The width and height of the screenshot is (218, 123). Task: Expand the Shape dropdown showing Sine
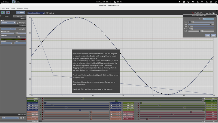point(208,19)
